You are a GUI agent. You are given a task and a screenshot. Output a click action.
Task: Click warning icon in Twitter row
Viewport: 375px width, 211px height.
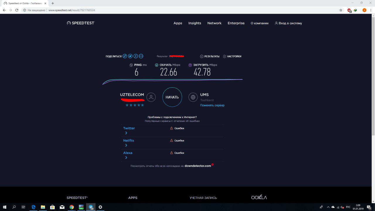[172, 128]
